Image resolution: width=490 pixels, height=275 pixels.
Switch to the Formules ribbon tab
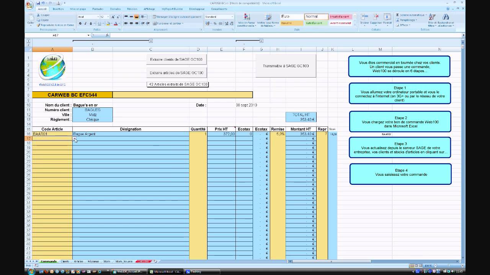coord(98,9)
